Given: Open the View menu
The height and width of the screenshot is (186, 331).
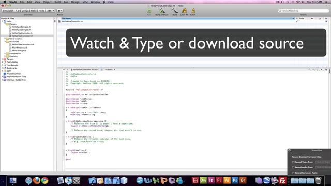Looking at the screenshot, I should click(37, 2).
